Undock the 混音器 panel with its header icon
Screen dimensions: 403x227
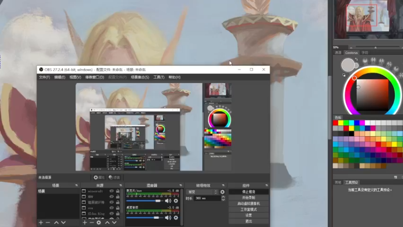point(181,185)
